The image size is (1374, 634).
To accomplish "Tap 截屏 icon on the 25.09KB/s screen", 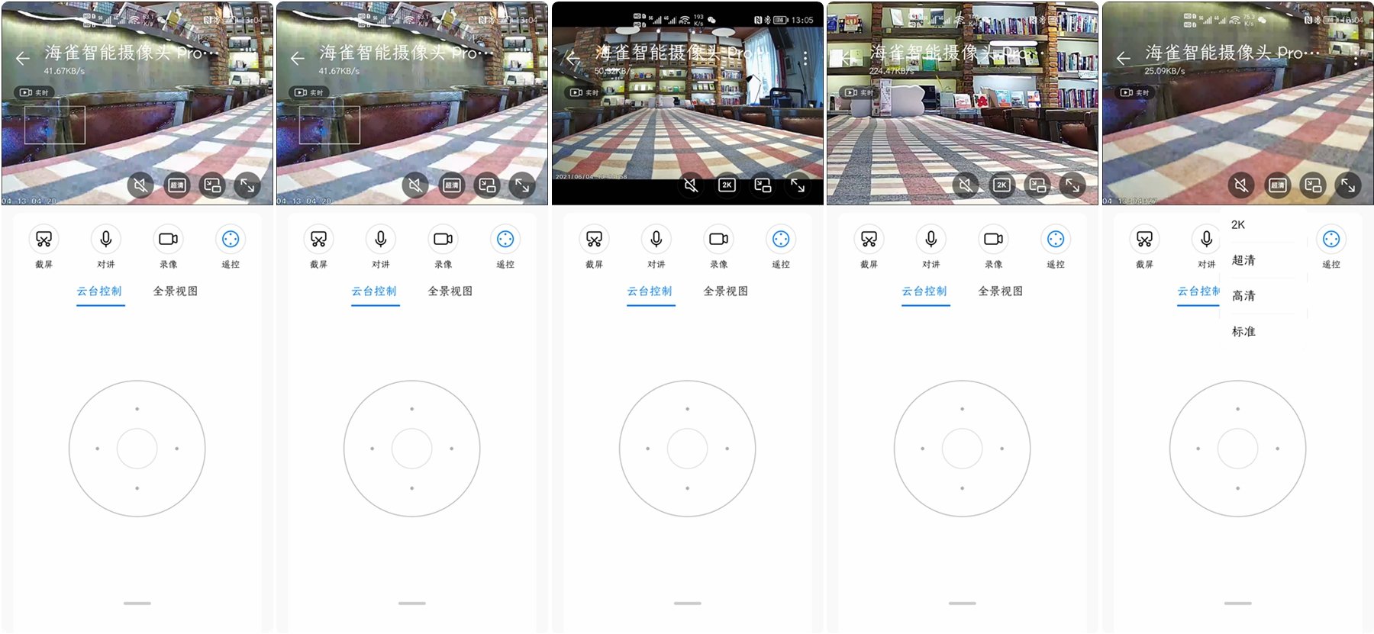I will [x=1144, y=240].
